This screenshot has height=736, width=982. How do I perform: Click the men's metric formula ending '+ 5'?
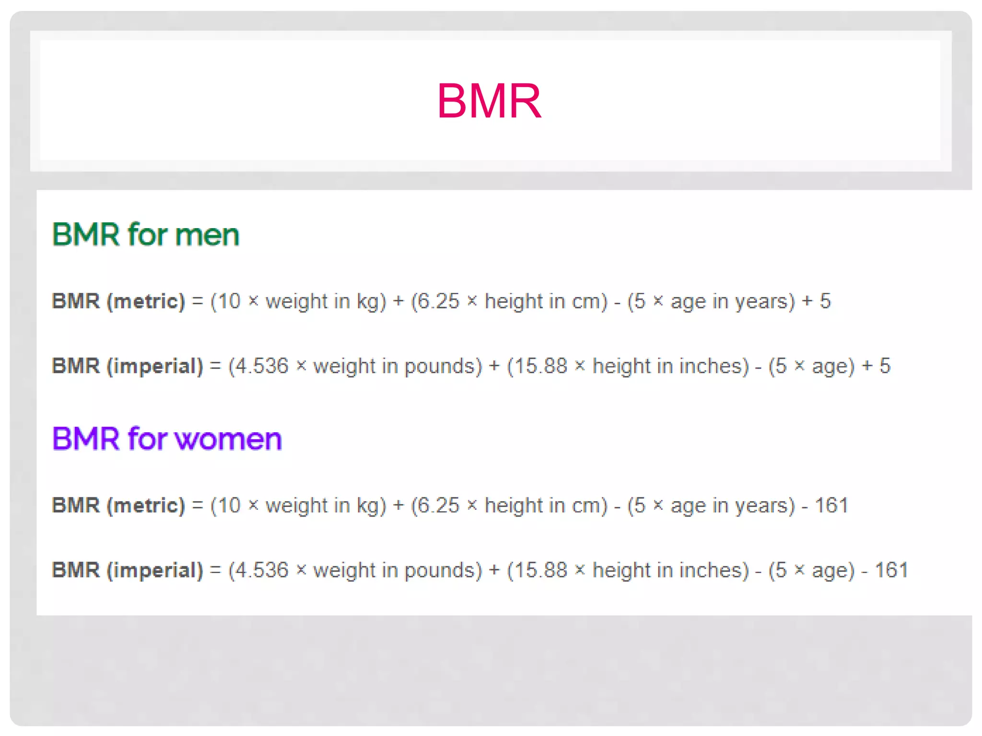tap(441, 301)
